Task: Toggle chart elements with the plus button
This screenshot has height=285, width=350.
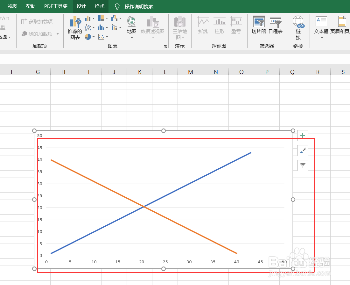Action: [x=302, y=135]
